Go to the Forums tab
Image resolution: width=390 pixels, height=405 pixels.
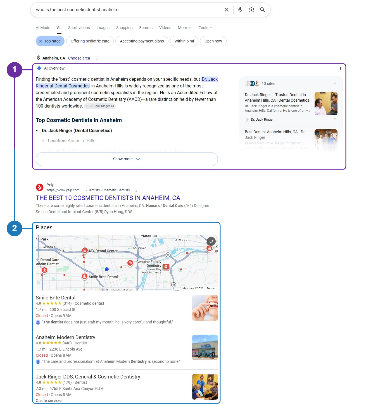146,28
